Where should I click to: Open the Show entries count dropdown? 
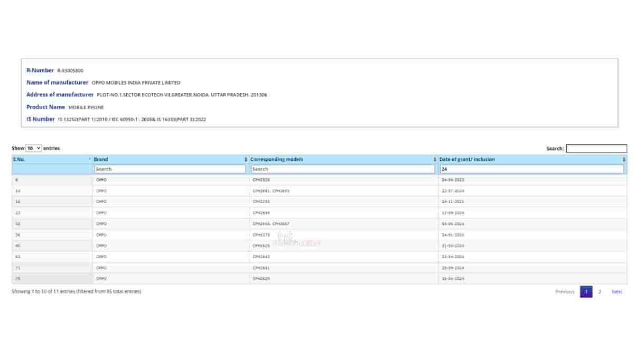click(33, 149)
